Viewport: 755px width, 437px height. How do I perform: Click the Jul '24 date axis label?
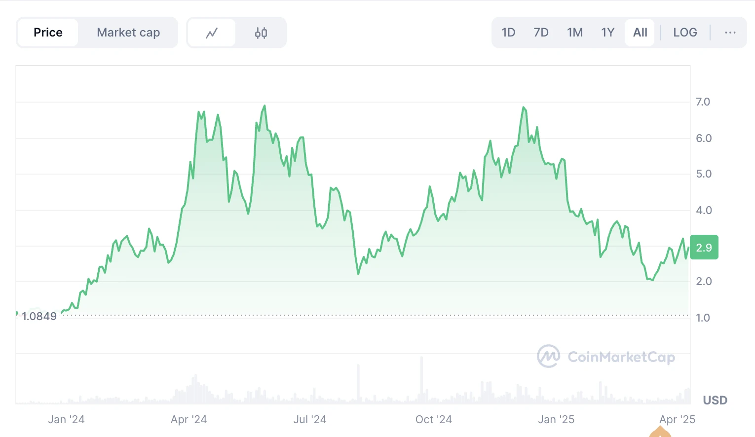click(310, 419)
